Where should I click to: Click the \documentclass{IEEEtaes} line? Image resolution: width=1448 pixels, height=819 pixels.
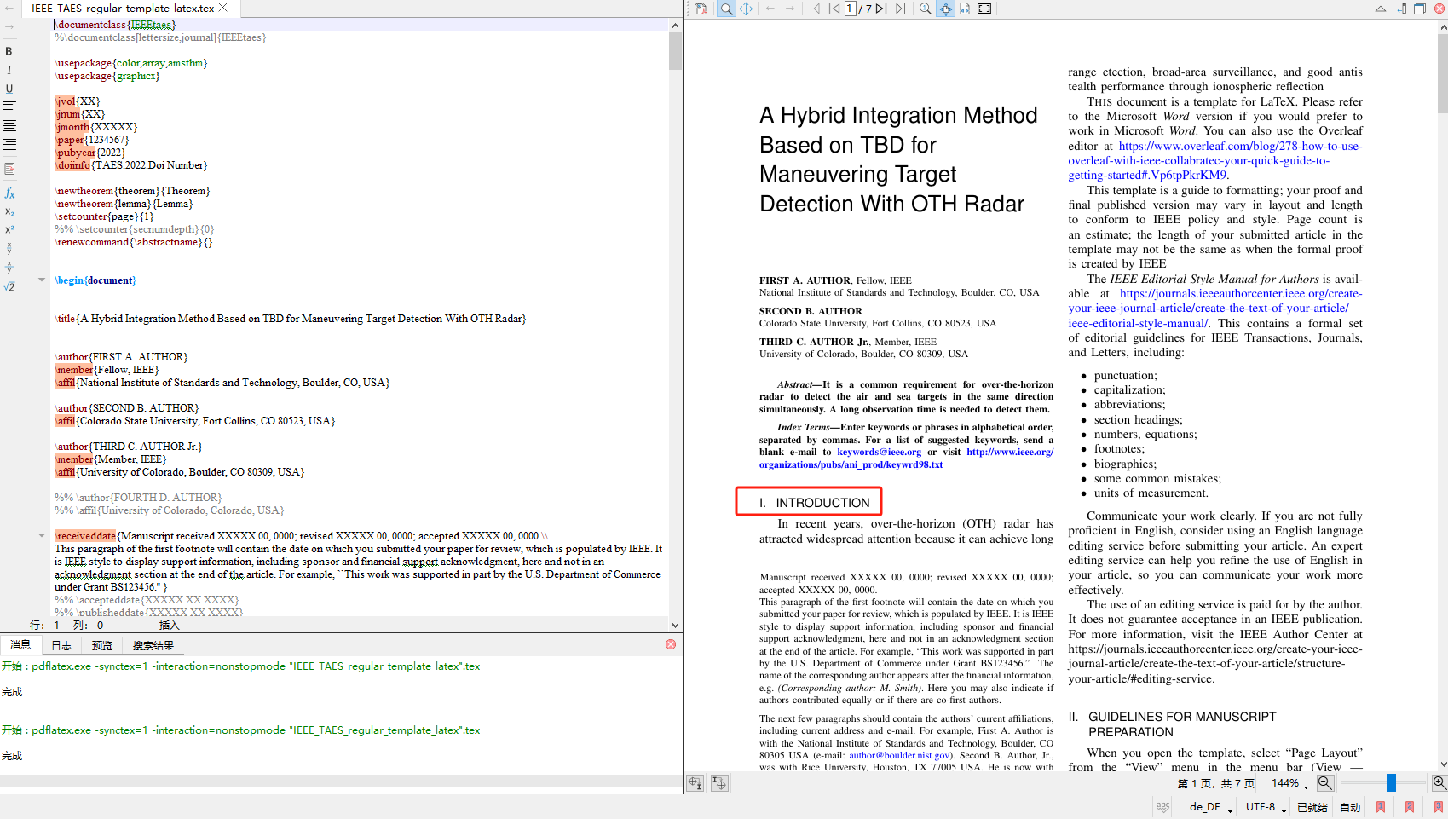click(x=115, y=25)
